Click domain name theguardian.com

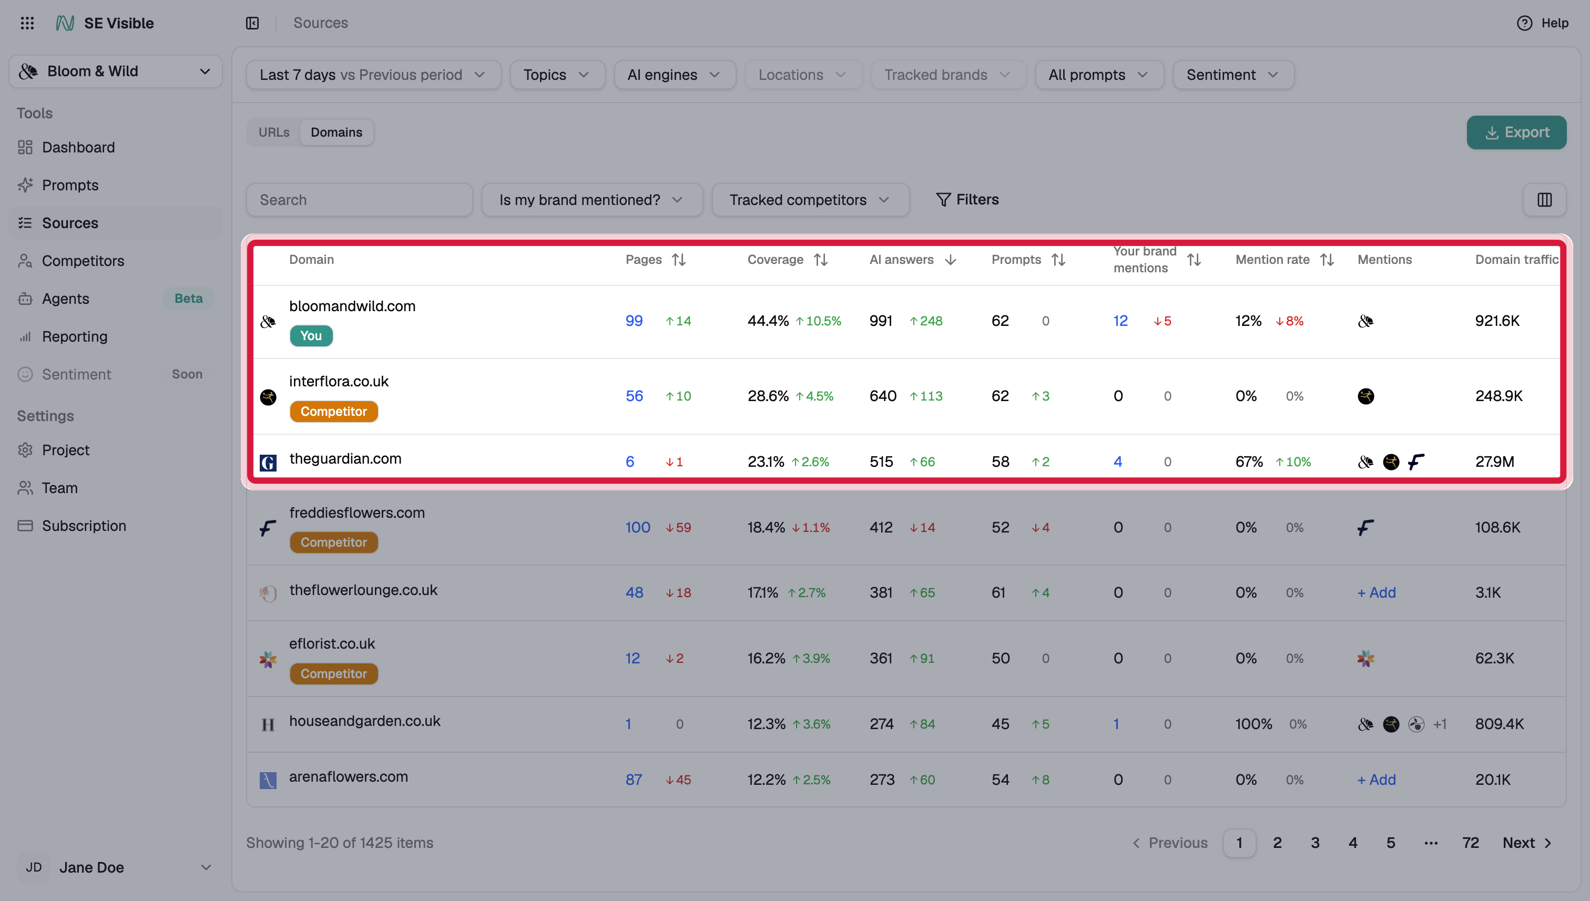point(345,458)
